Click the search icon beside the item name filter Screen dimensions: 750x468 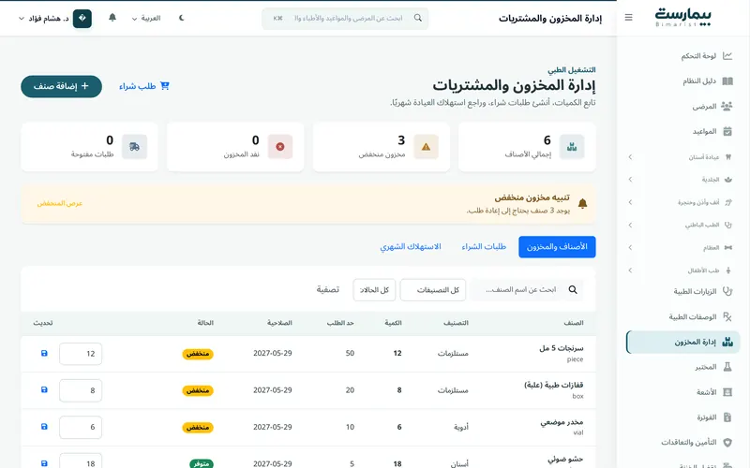point(573,289)
